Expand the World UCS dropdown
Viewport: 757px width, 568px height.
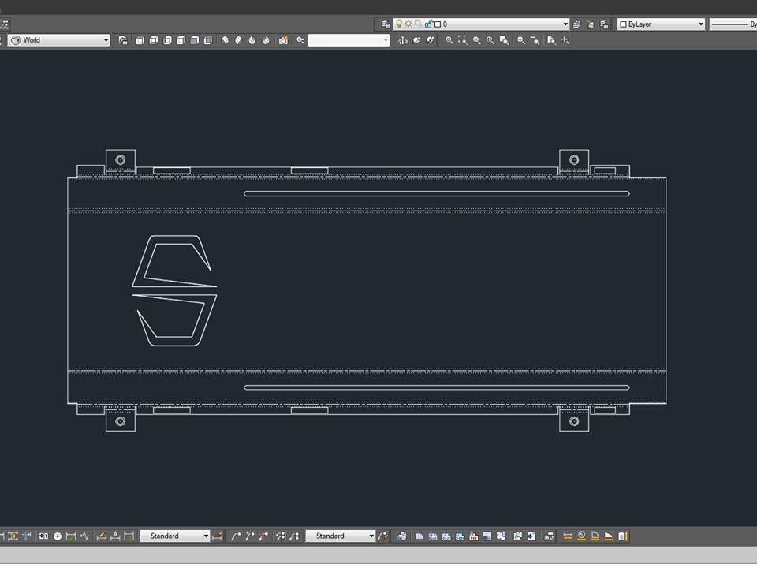106,40
